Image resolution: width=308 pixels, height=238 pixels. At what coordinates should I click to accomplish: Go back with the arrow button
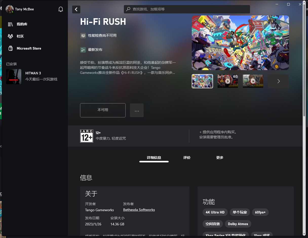point(76,9)
